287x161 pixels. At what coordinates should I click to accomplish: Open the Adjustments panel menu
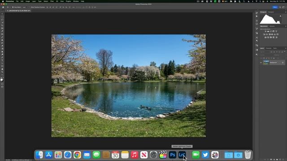pos(286,26)
